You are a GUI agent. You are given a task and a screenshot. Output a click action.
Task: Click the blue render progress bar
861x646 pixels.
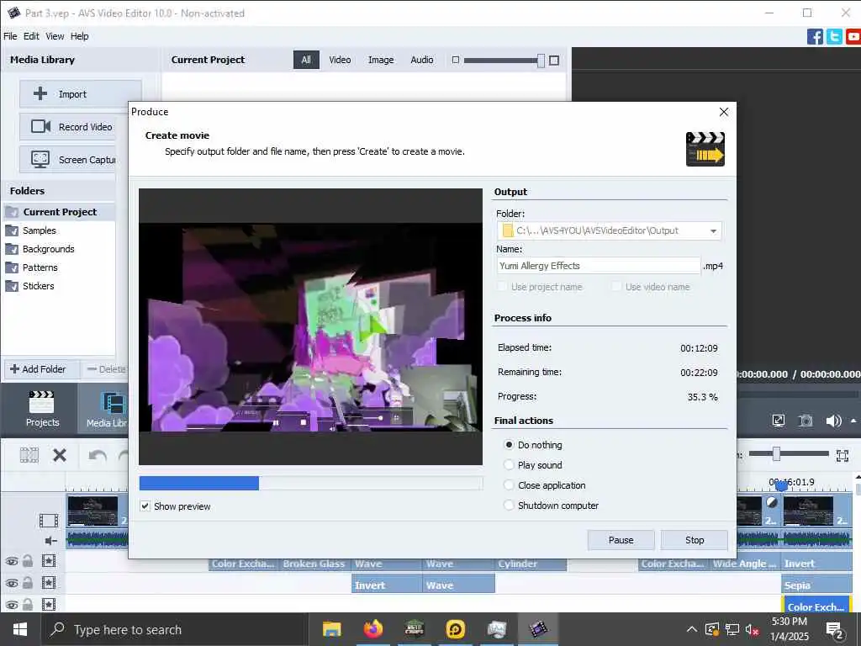pyautogui.click(x=198, y=483)
